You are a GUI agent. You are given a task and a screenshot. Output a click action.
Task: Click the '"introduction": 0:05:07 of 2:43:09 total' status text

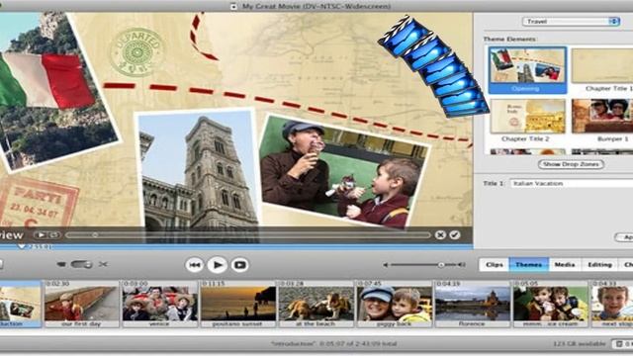click(x=333, y=344)
